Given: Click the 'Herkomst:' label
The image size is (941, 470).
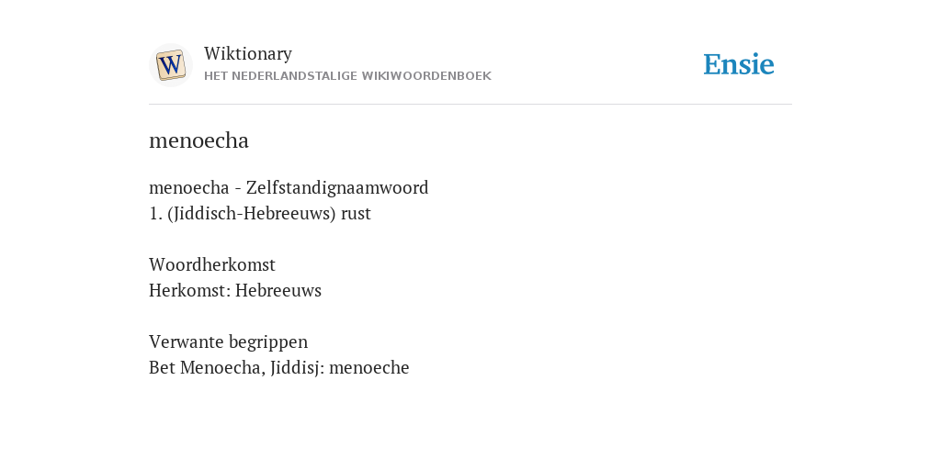Looking at the screenshot, I should point(190,290).
